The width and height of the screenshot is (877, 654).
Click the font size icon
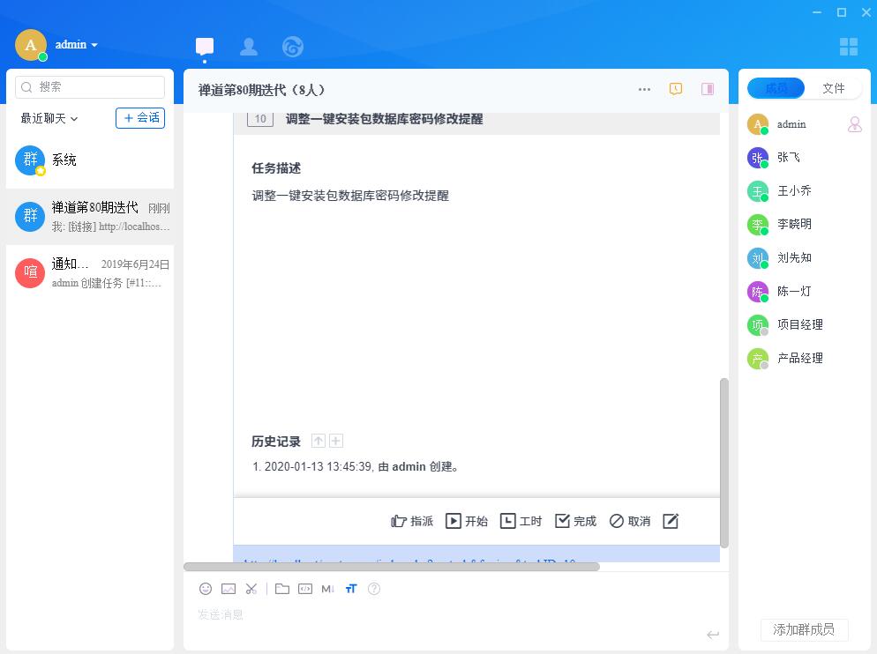coord(350,589)
